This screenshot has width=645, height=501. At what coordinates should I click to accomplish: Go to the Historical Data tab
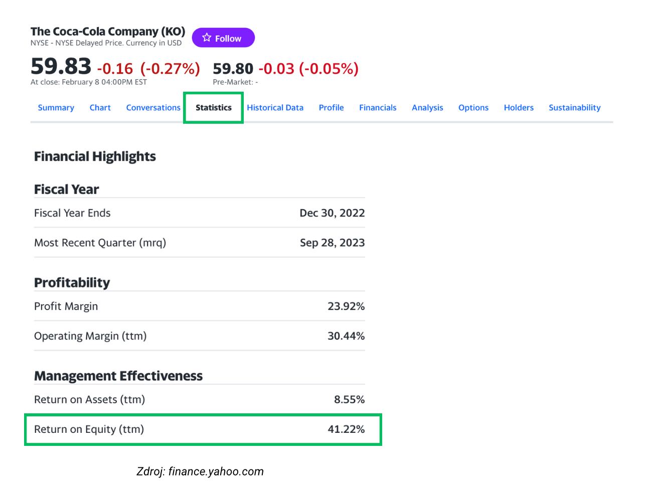coord(275,108)
